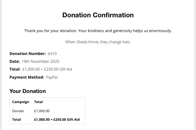Image resolution: width=196 pixels, height=130 pixels.
Task: Click the £1,000.00 amount in Donate row
Action: [42, 111]
